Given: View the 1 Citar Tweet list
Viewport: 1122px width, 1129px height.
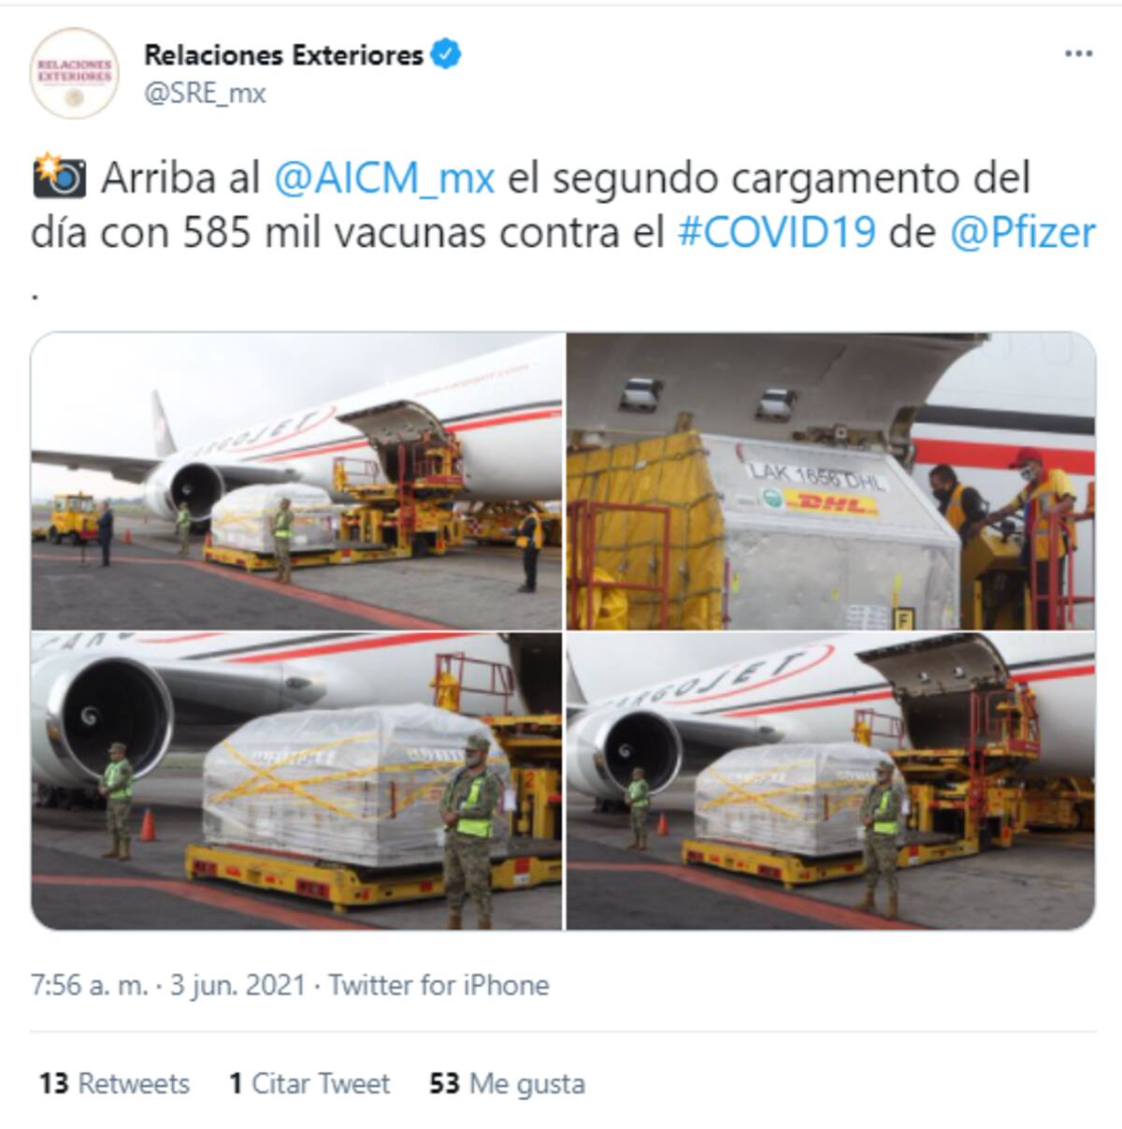Looking at the screenshot, I should point(309,1083).
